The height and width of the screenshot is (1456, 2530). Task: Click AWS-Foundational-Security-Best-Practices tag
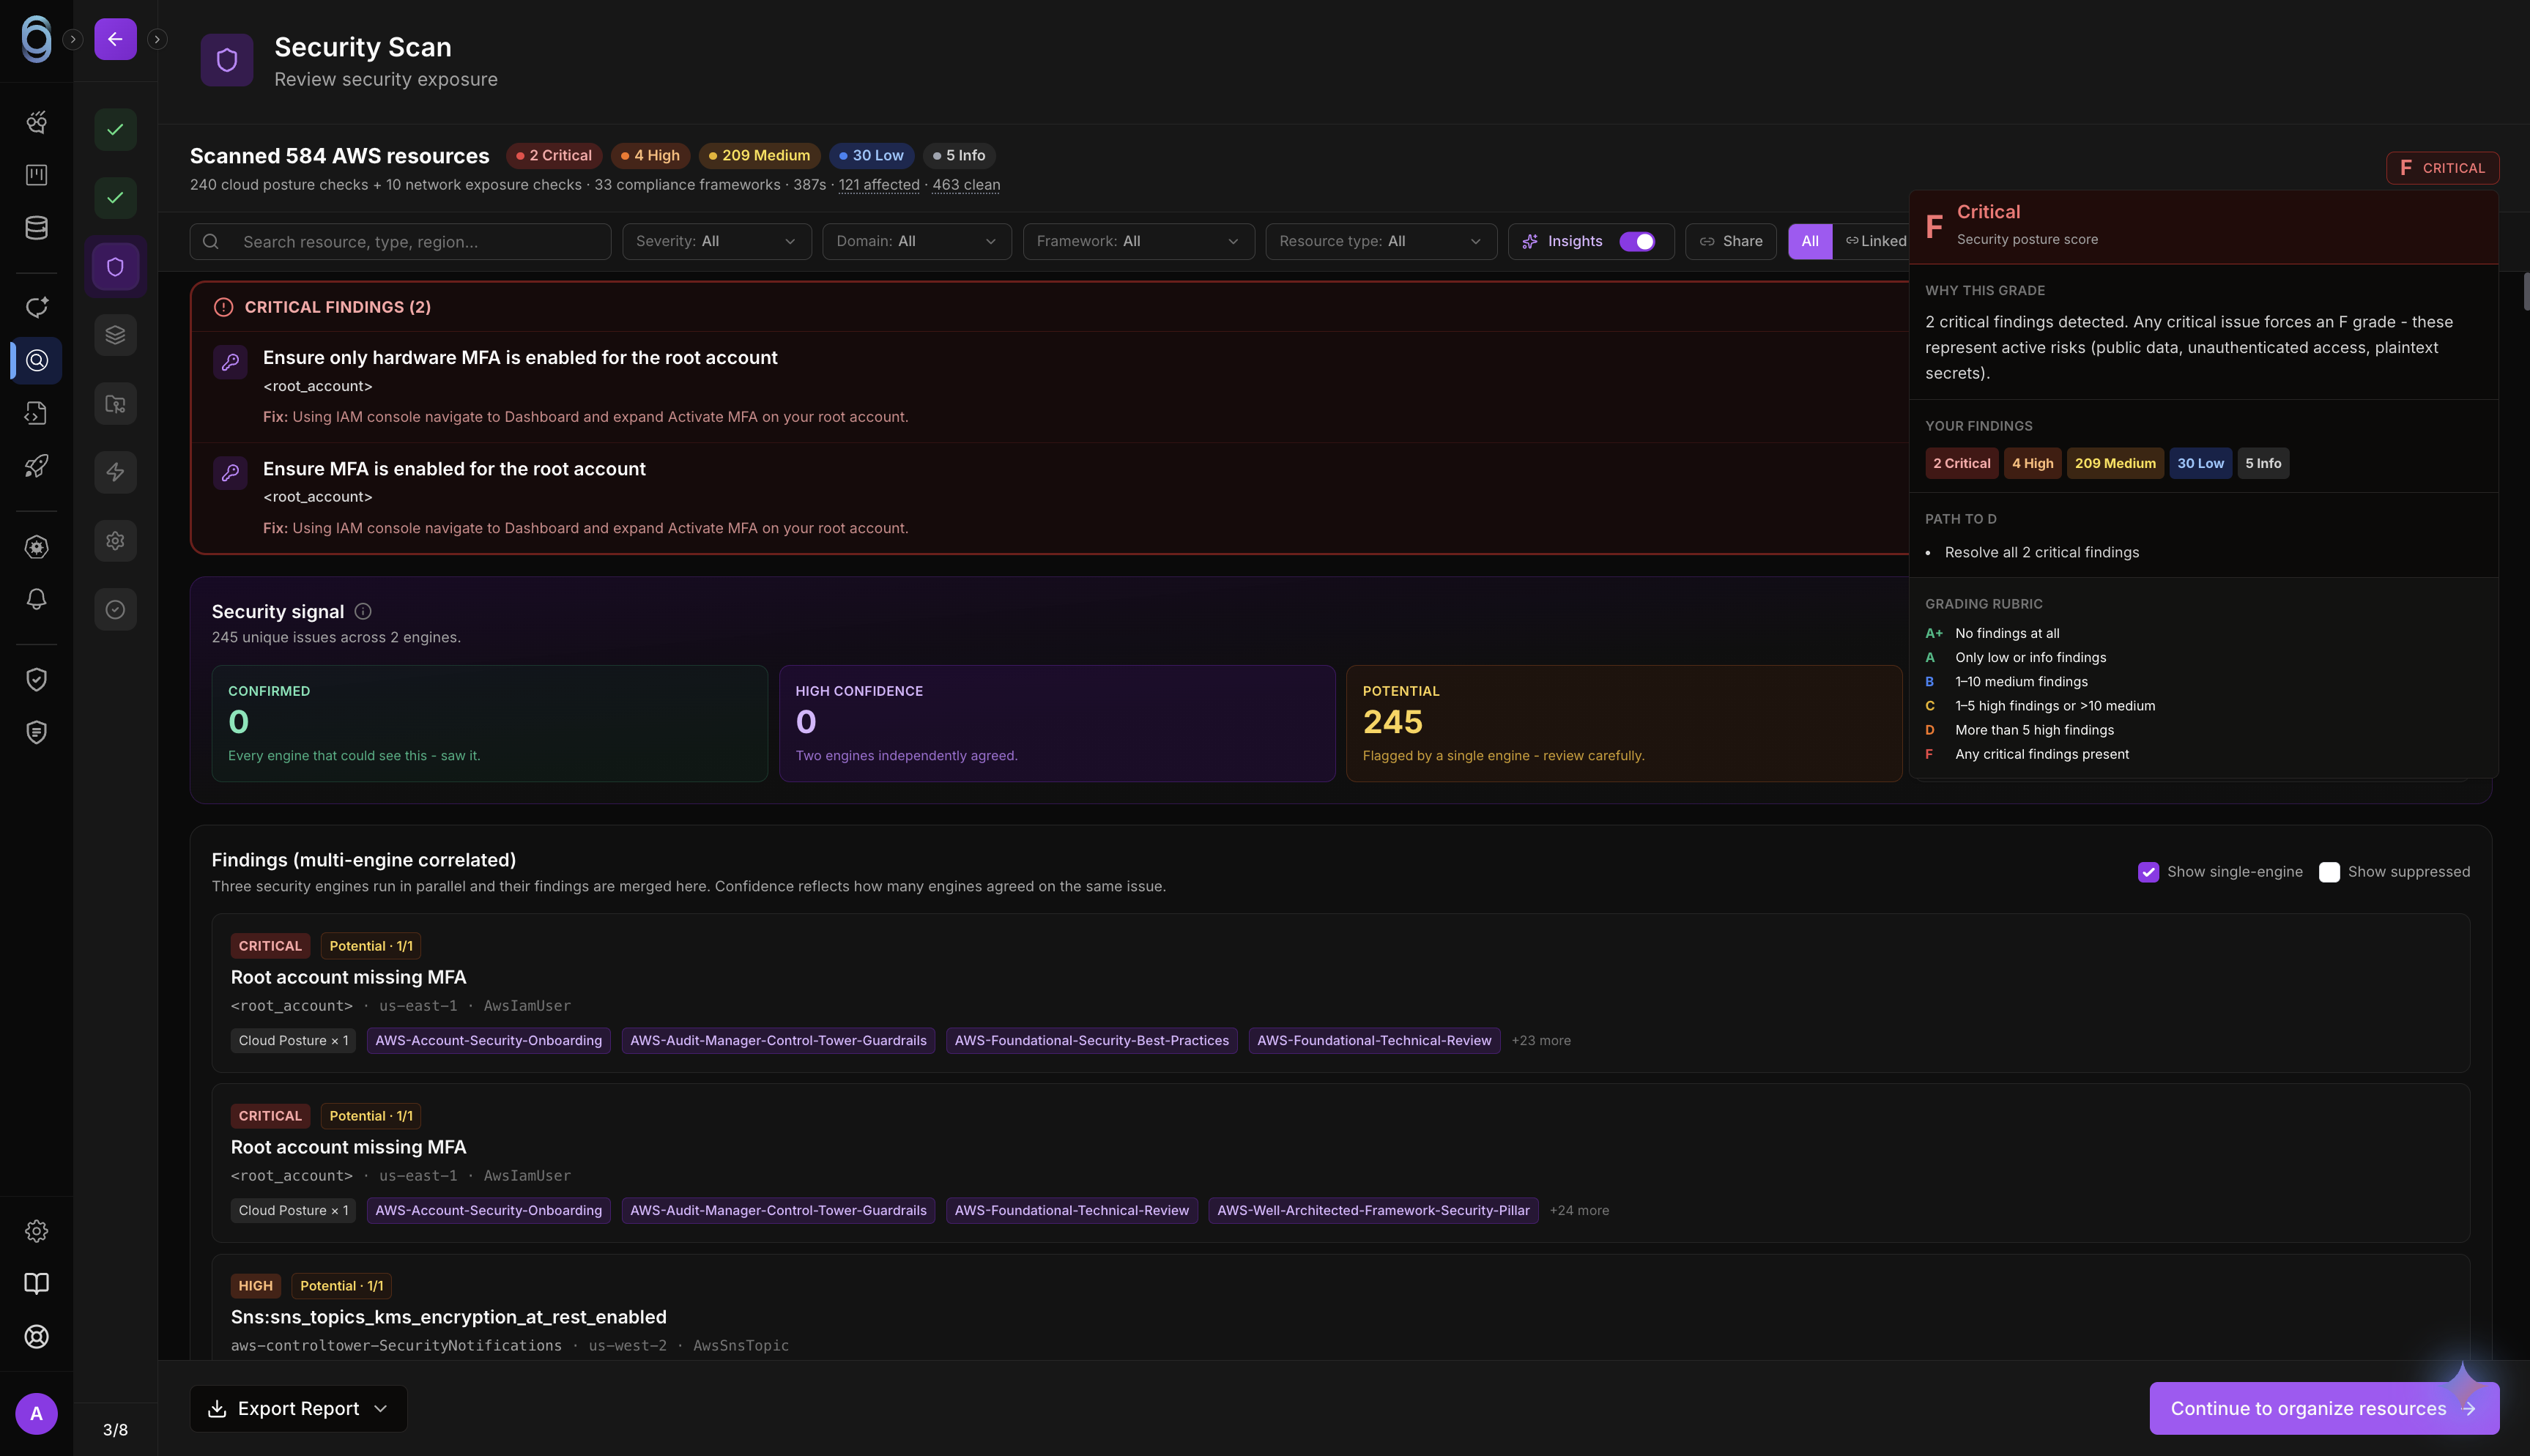[1091, 1040]
